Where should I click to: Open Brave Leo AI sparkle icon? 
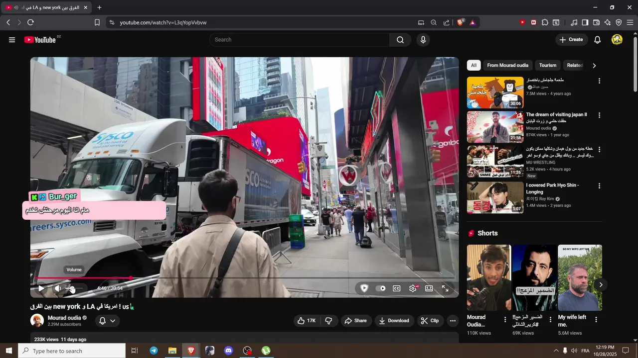coord(608,22)
